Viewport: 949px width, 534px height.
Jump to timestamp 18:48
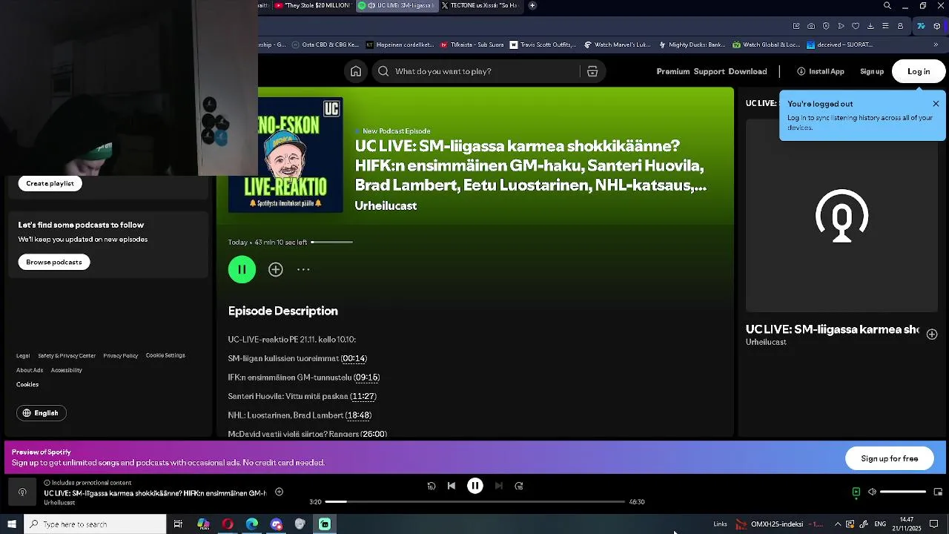(x=359, y=415)
